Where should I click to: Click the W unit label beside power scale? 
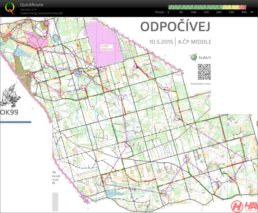252,12
